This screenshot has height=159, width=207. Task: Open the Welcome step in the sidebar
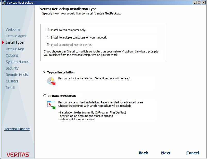coord(13,29)
